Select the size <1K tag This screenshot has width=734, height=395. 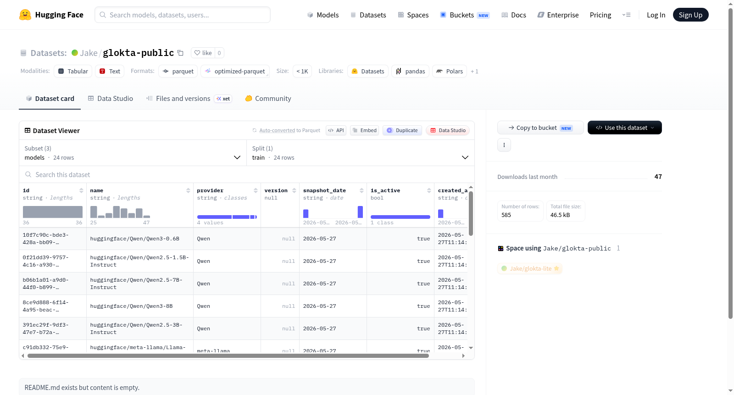coord(302,71)
